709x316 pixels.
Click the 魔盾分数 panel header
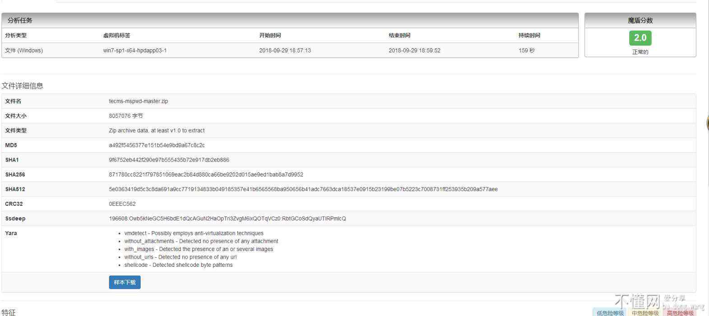[x=640, y=20]
